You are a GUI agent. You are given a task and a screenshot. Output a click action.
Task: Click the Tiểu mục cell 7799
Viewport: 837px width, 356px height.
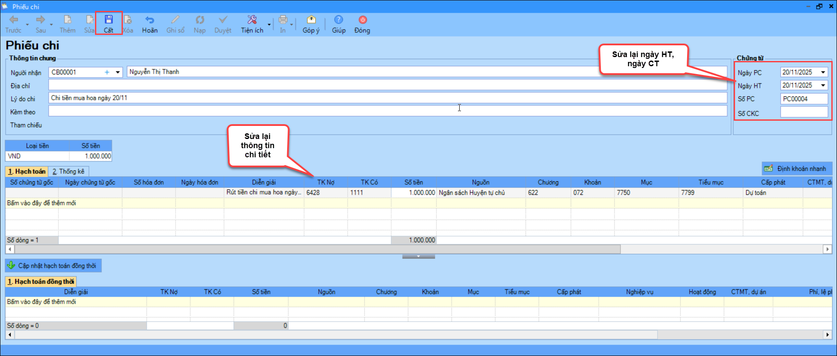(x=711, y=192)
